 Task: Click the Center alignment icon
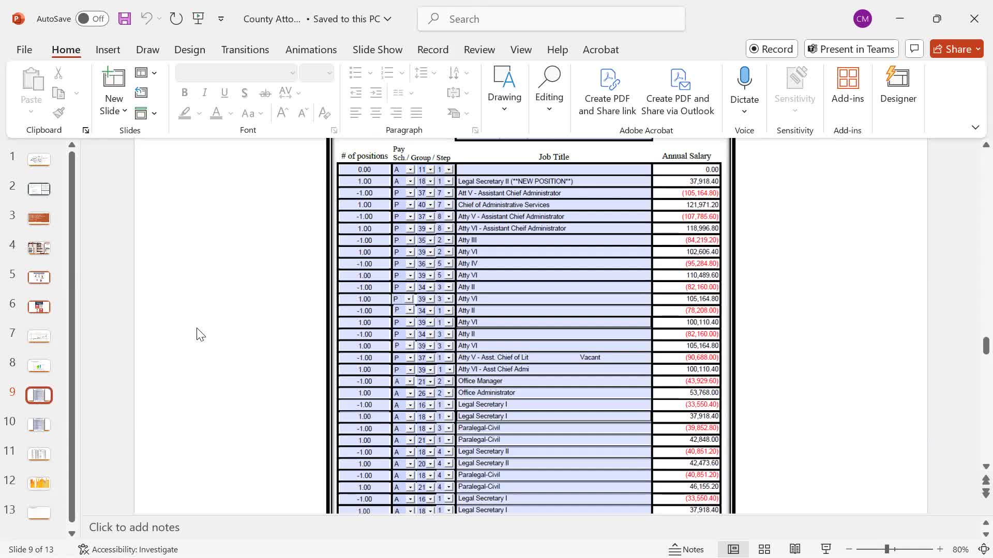click(x=376, y=113)
